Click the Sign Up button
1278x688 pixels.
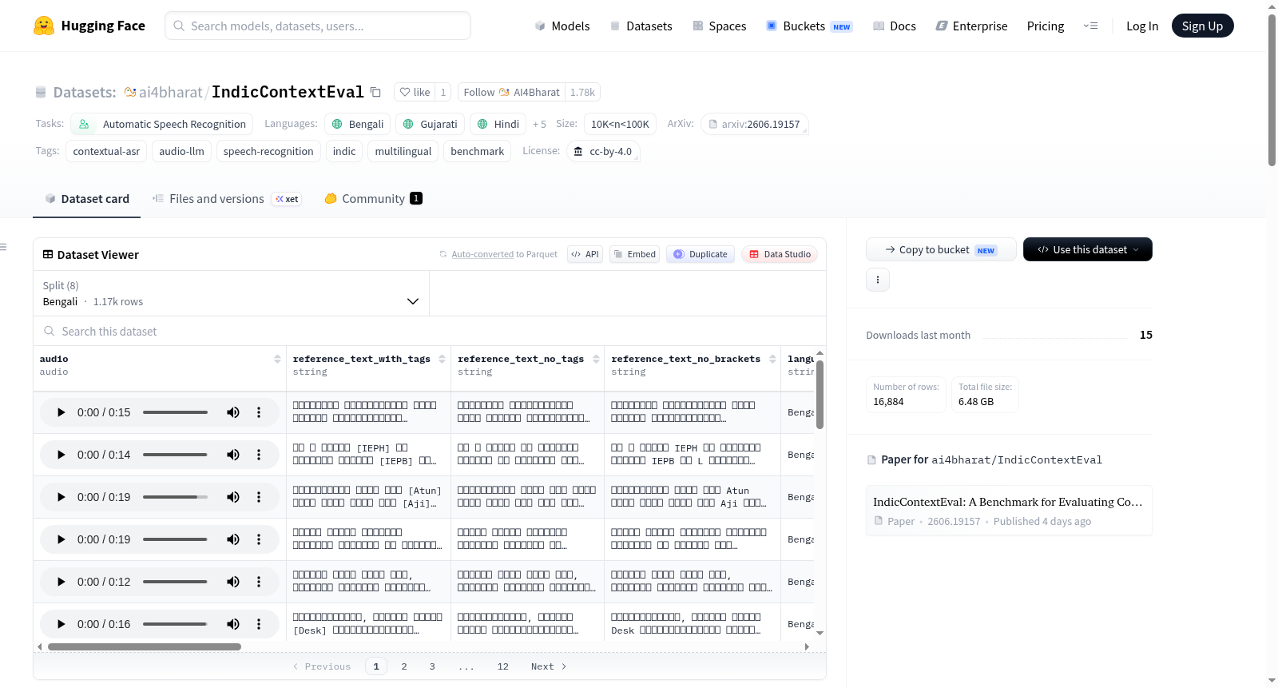click(x=1202, y=26)
